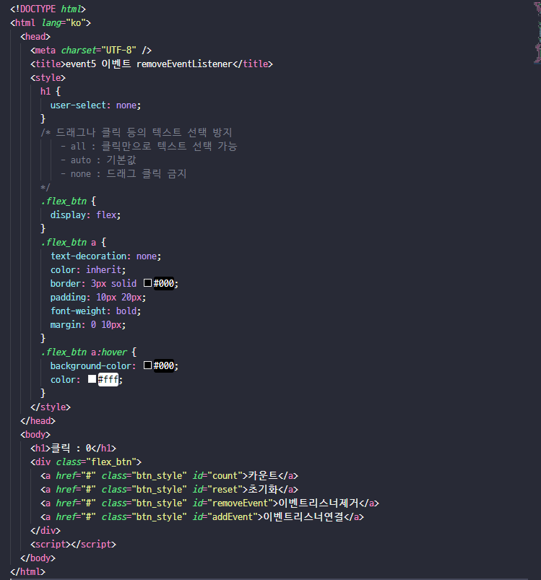Screen dimensions: 541x580
Task: Click the .flex_btn a:hover selector
Action: (x=84, y=352)
